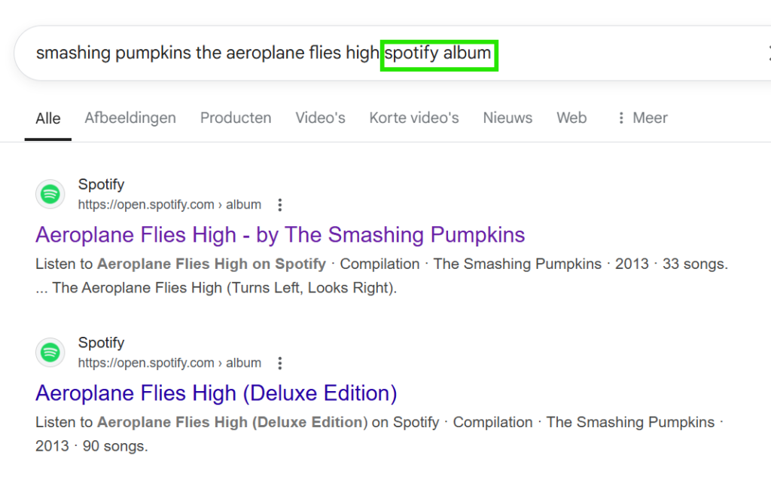This screenshot has width=771, height=480.
Task: Click the snippet text mentioning '33 songs'
Action: (382, 276)
